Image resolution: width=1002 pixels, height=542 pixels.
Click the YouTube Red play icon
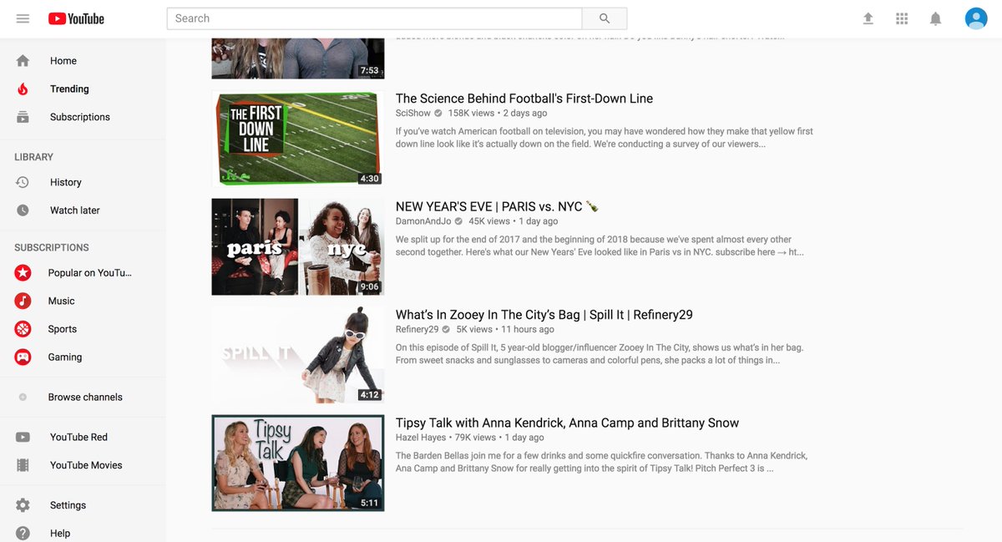click(x=23, y=437)
